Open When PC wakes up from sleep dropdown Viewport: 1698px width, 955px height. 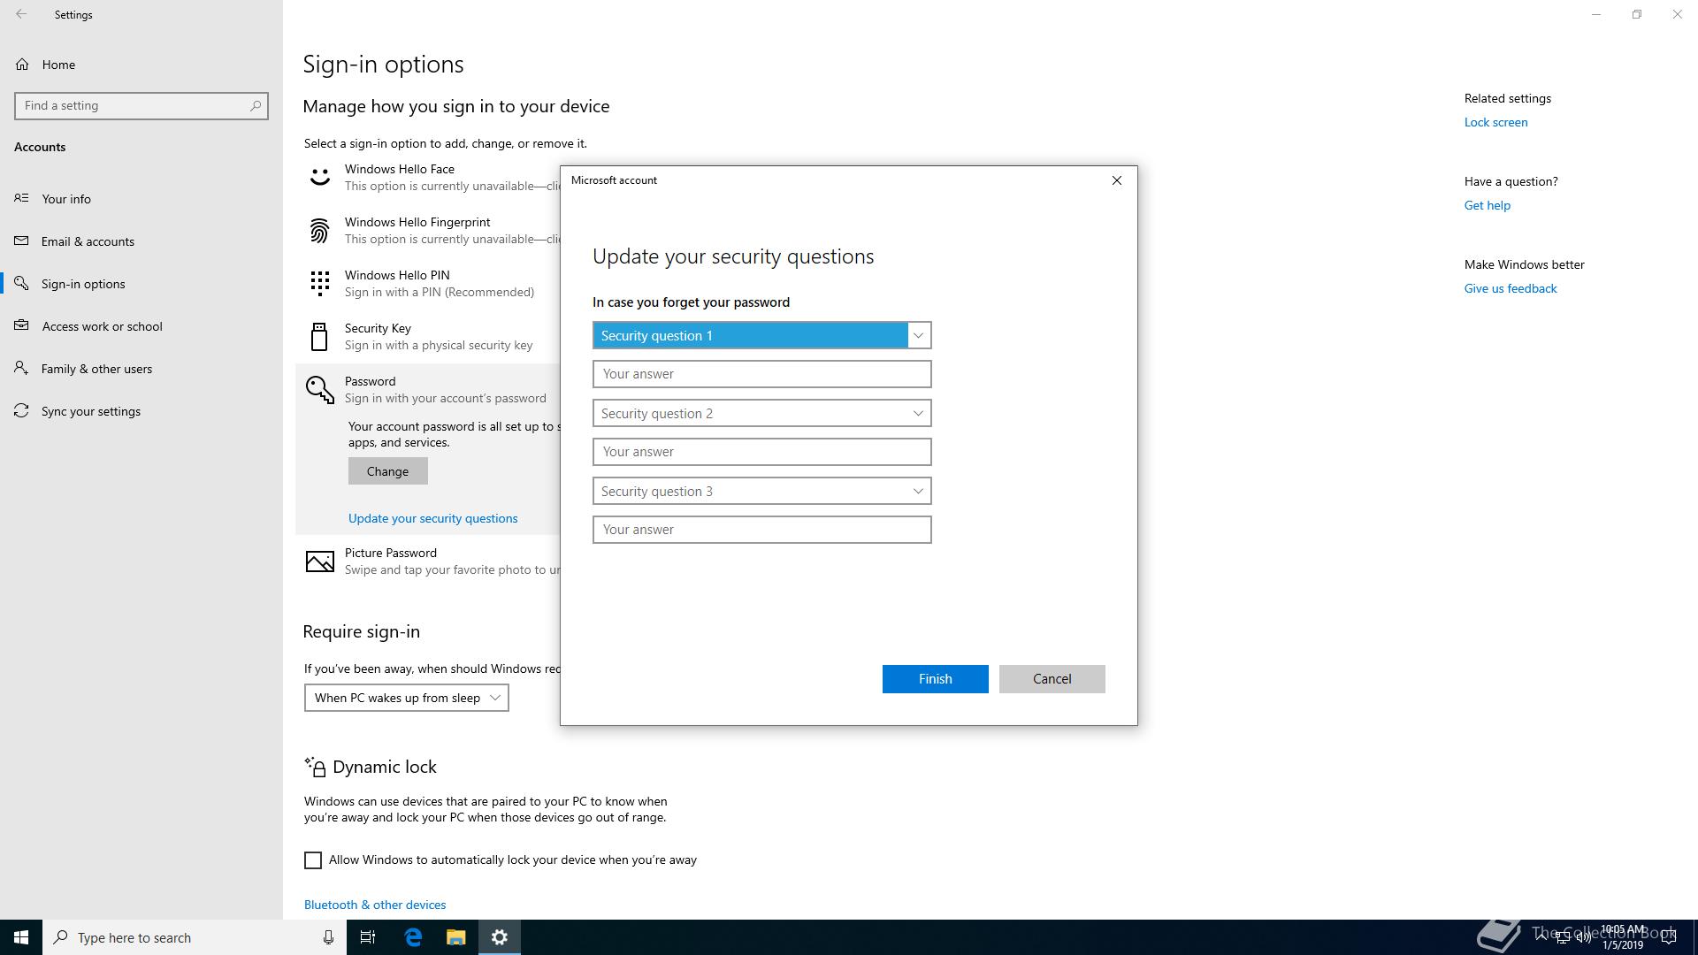(406, 698)
